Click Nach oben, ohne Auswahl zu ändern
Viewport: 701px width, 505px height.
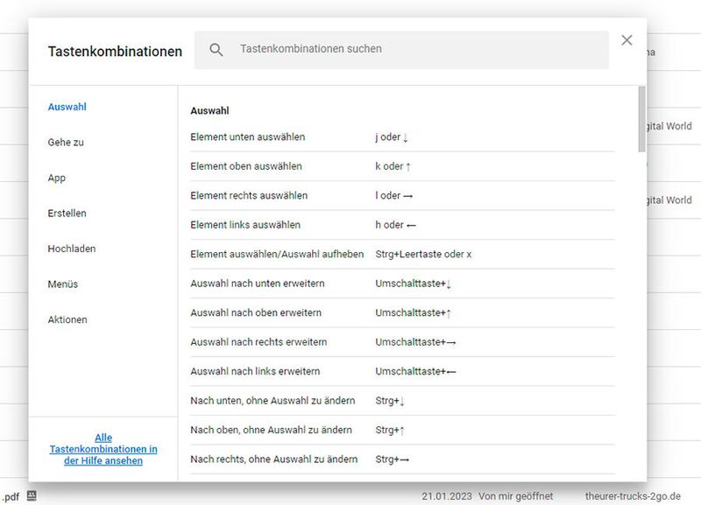click(x=271, y=430)
